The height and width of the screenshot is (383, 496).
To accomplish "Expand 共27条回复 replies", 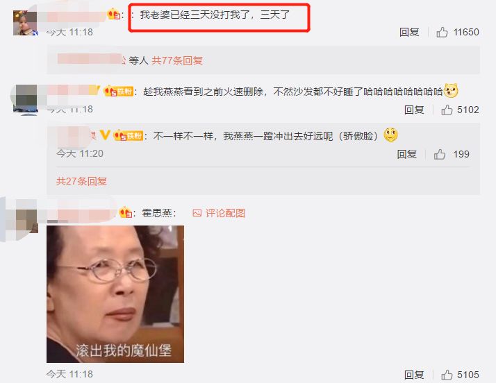I will point(81,181).
